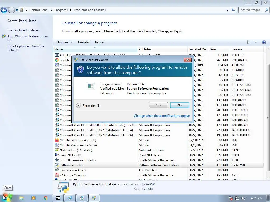Open Control Panel Home link
Viewport: 270px width, 202px height.
22,21
